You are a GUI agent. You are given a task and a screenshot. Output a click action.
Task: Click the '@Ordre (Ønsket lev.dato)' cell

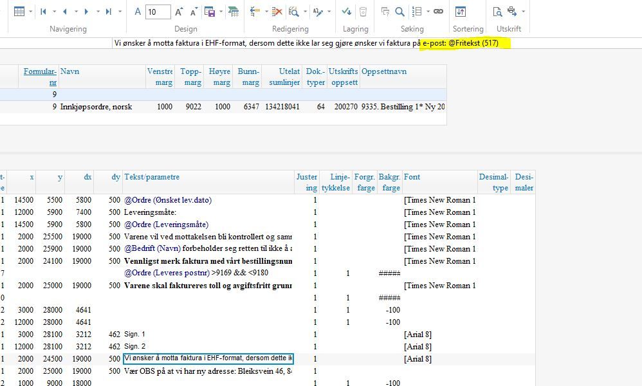(x=208, y=200)
